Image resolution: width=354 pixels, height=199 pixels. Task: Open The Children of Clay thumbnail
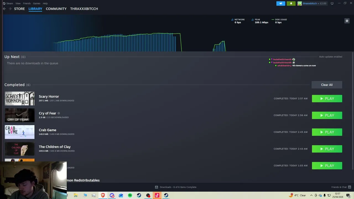(20, 149)
